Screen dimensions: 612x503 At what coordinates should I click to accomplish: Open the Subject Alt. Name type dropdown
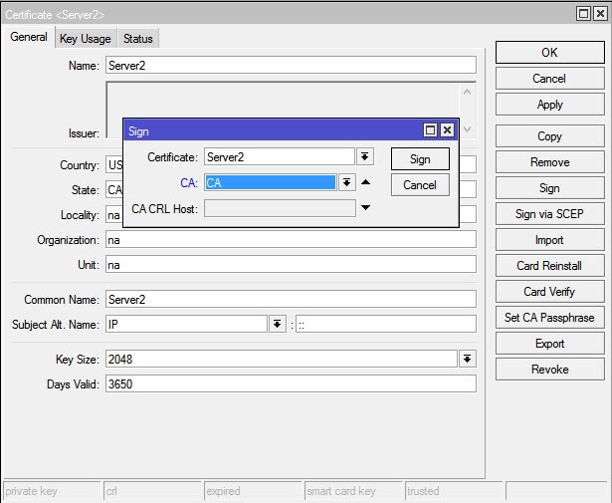tap(277, 324)
